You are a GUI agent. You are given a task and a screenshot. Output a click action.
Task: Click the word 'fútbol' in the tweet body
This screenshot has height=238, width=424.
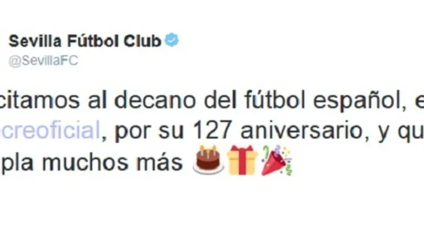(x=275, y=100)
